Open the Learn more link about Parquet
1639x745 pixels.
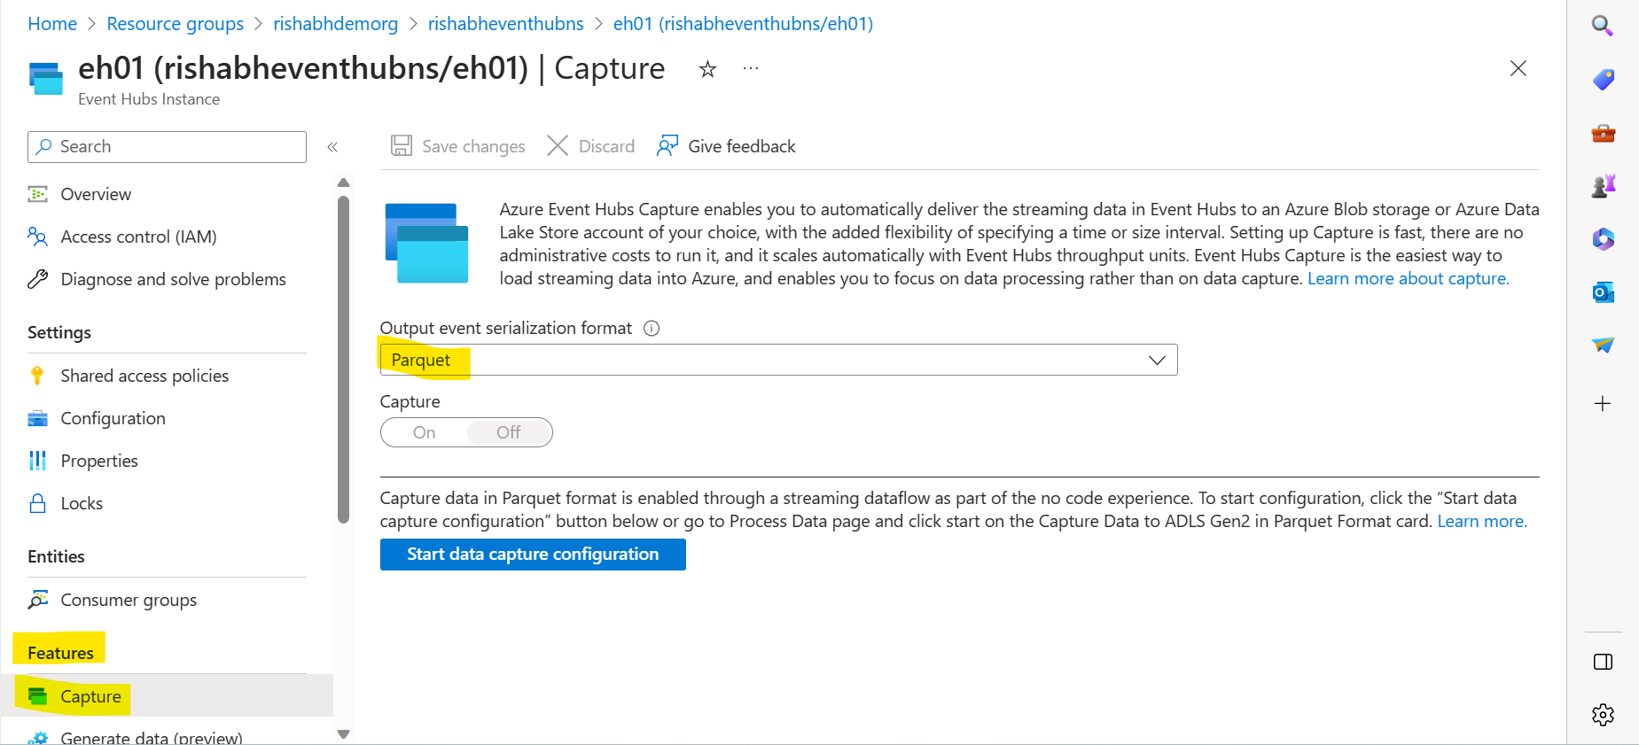coord(1482,521)
